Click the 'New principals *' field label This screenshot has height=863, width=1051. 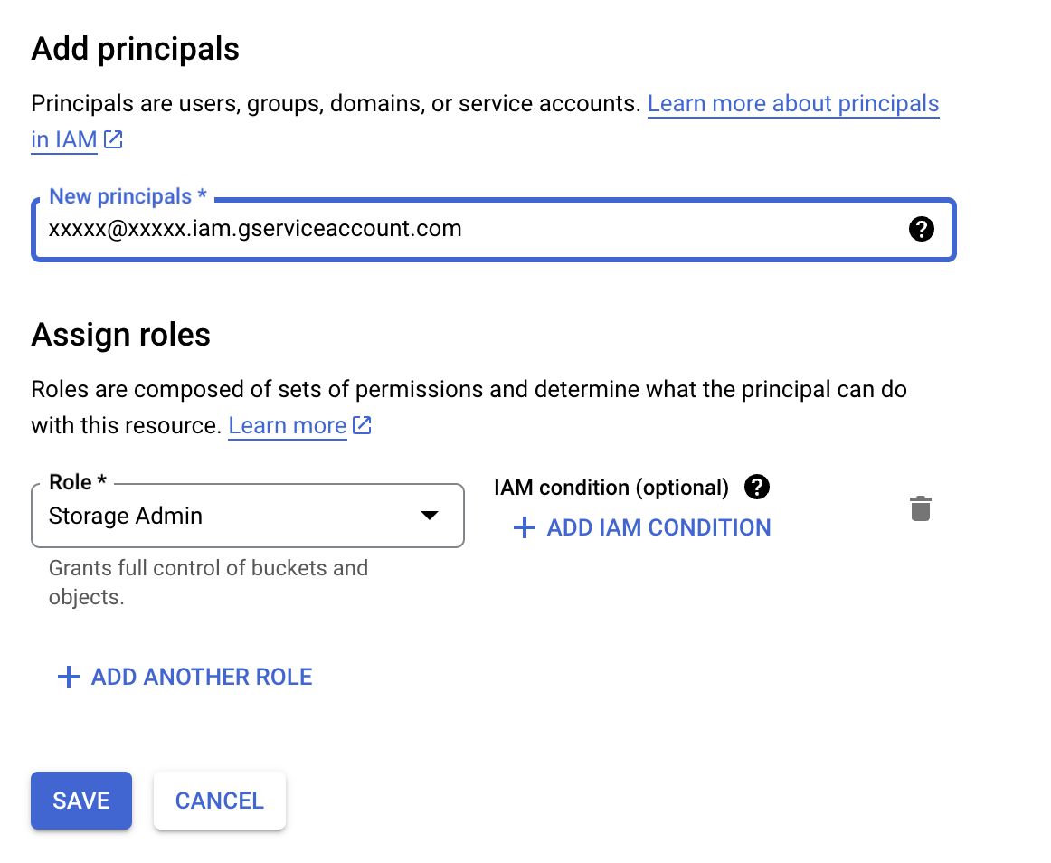pos(128,197)
